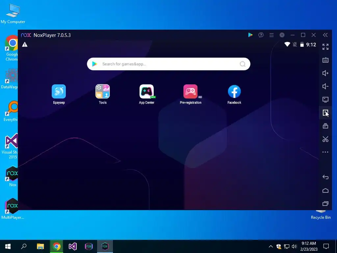Viewport: 337px width, 253px height.
Task: Click the search field for games and apps
Action: coord(168,64)
